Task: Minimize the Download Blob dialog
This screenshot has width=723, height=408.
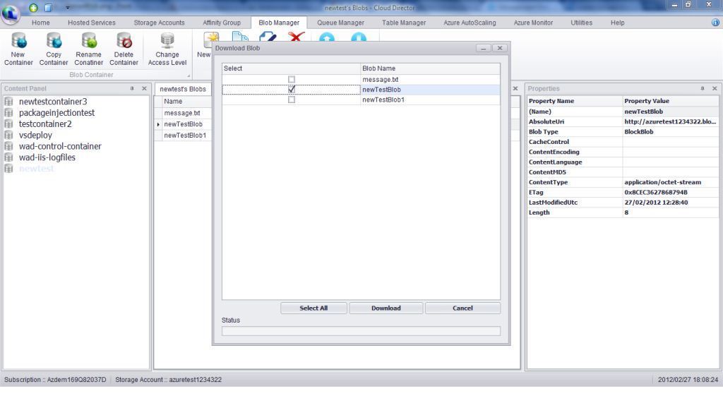Action: click(483, 48)
